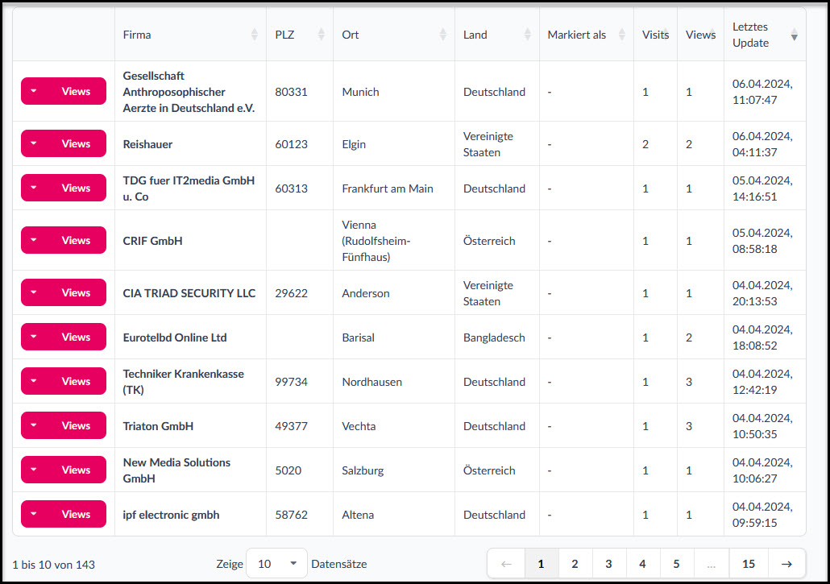Switch to page 5
Screen dimensions: 830x584
click(x=677, y=564)
